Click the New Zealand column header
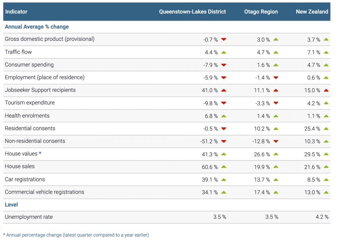The height and width of the screenshot is (243, 340). tap(312, 11)
